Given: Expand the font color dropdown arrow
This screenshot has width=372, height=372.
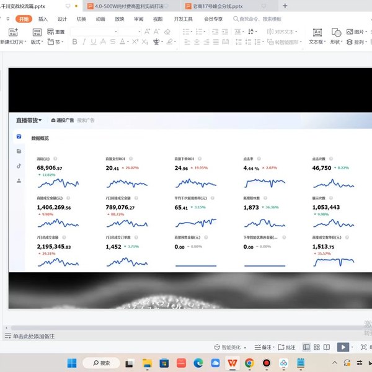Looking at the screenshot, I should (x=128, y=42).
